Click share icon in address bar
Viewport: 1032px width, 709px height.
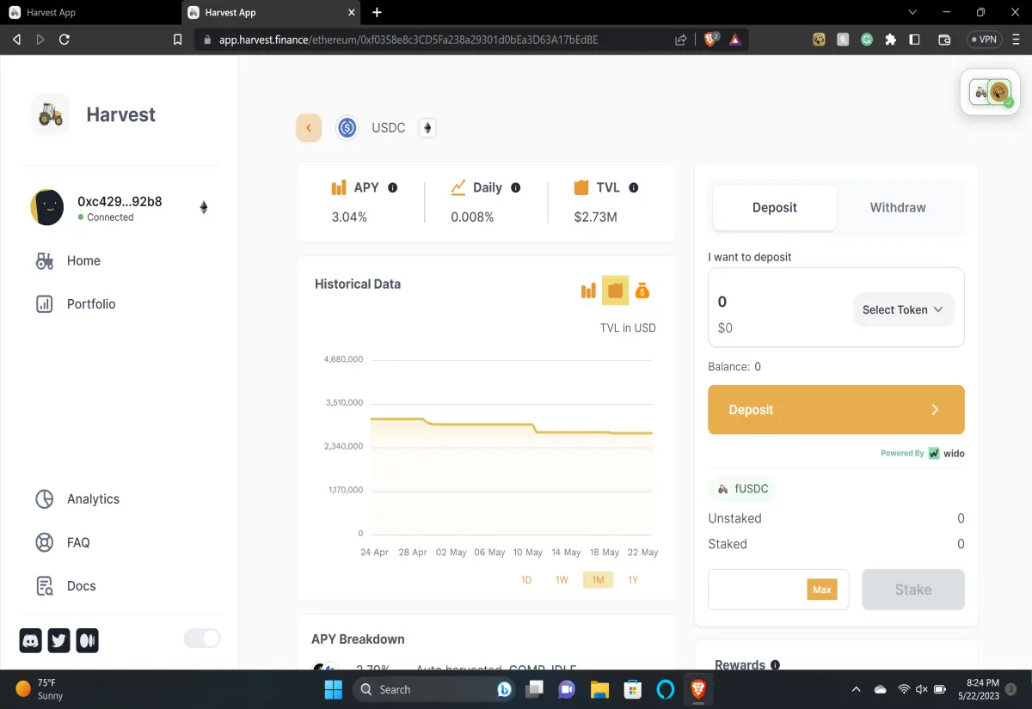point(681,40)
